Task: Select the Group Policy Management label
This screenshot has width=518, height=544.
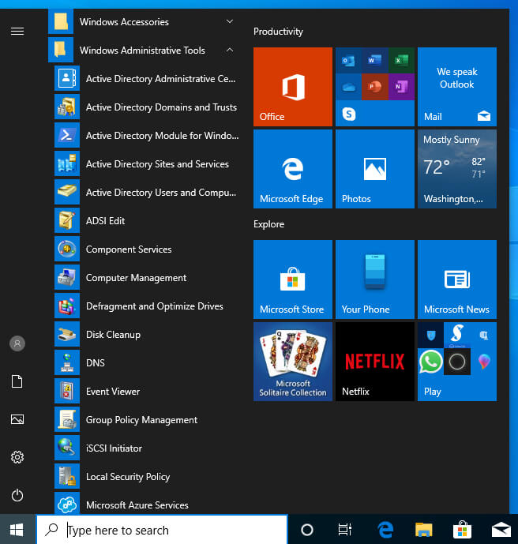Action: point(141,420)
